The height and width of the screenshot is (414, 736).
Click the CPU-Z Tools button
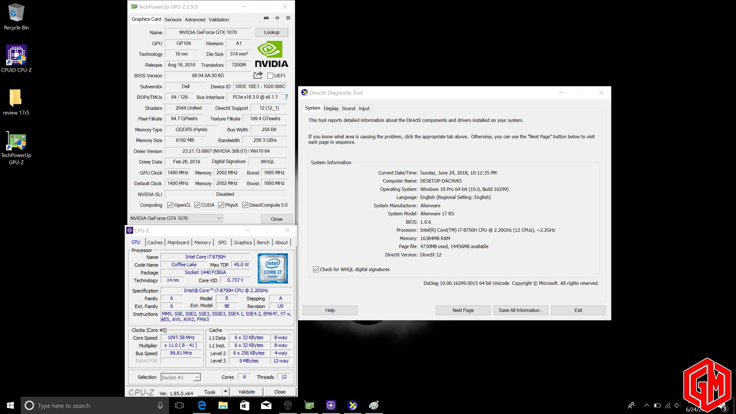point(210,392)
